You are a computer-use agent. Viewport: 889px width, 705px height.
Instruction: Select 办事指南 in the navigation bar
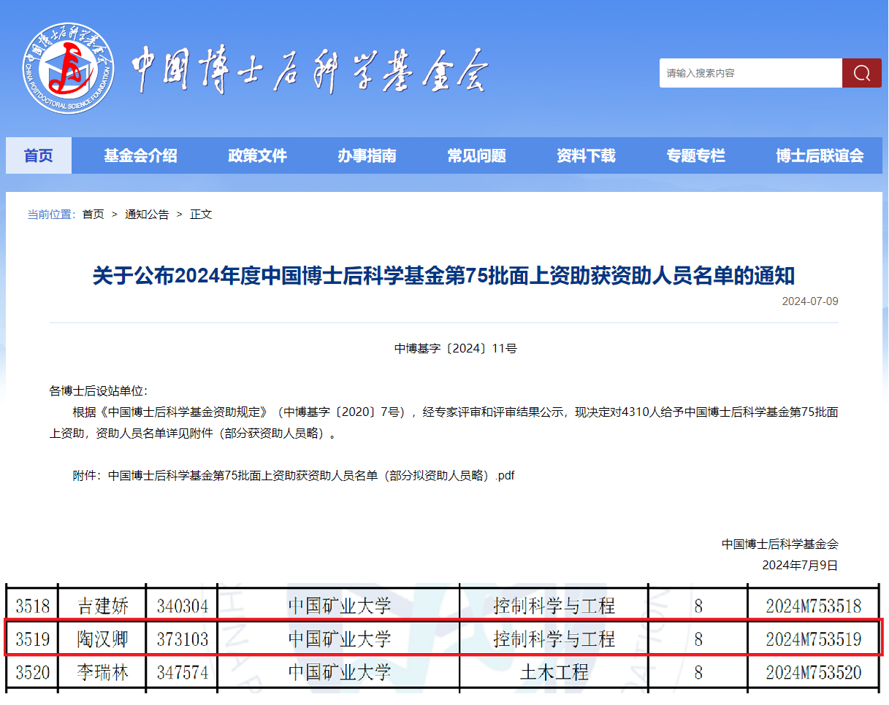click(x=367, y=155)
